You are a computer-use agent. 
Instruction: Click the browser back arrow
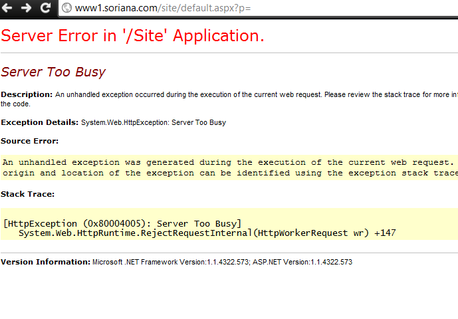[9, 8]
